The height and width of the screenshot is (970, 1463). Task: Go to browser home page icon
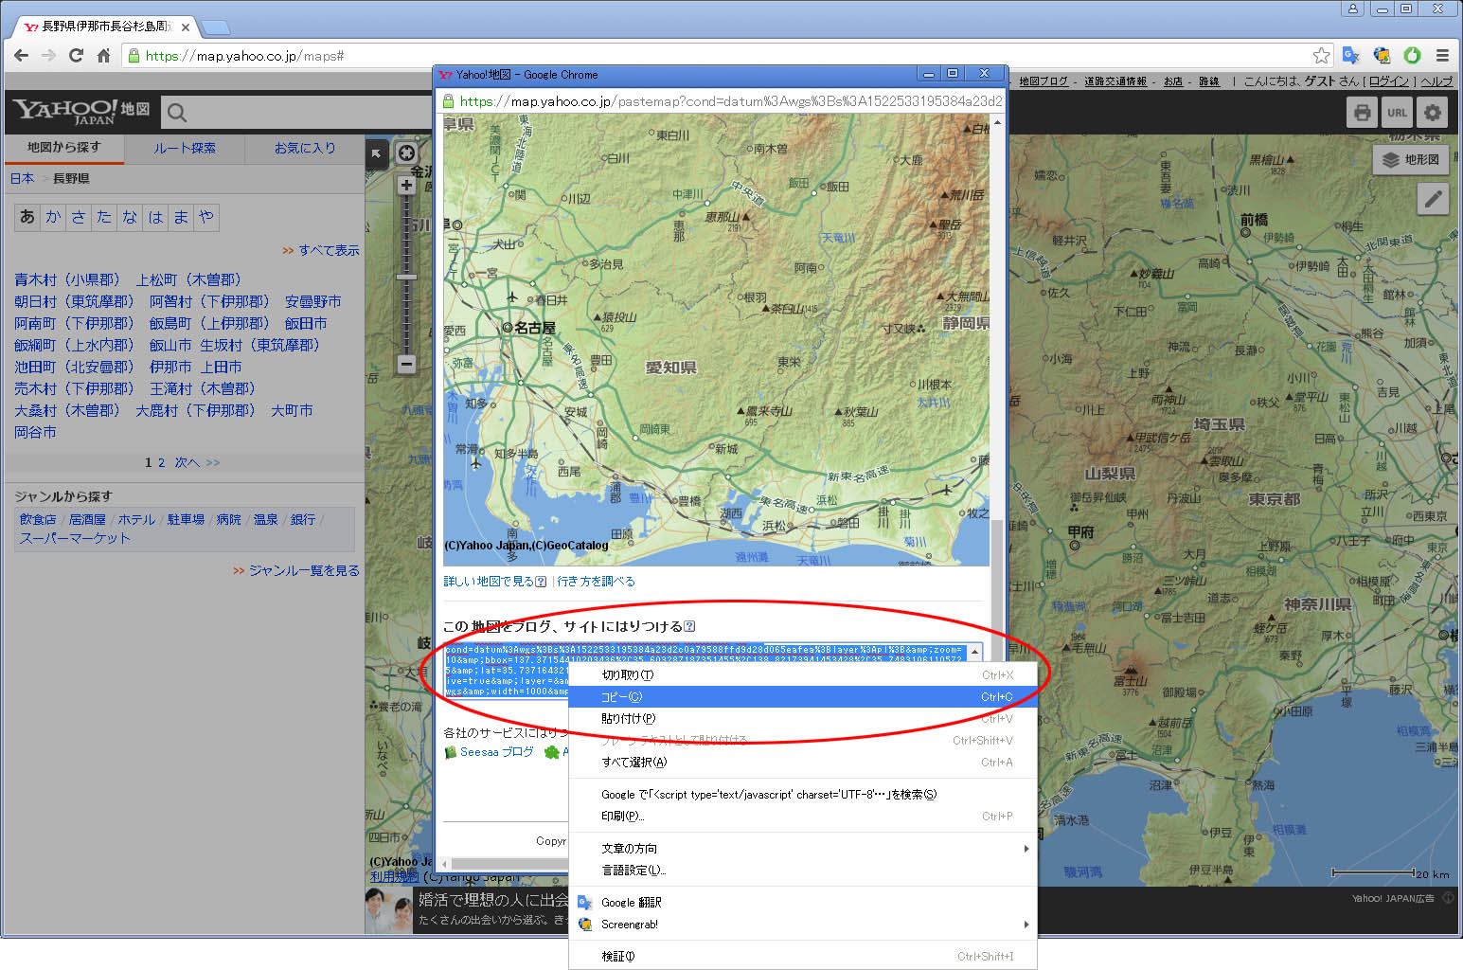[104, 56]
